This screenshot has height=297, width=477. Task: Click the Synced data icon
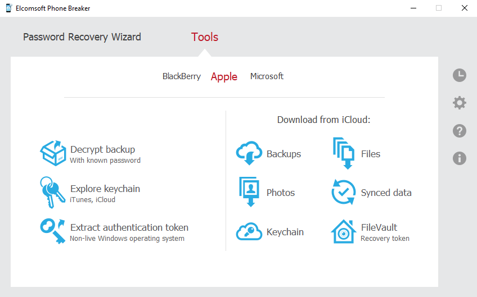coord(343,193)
